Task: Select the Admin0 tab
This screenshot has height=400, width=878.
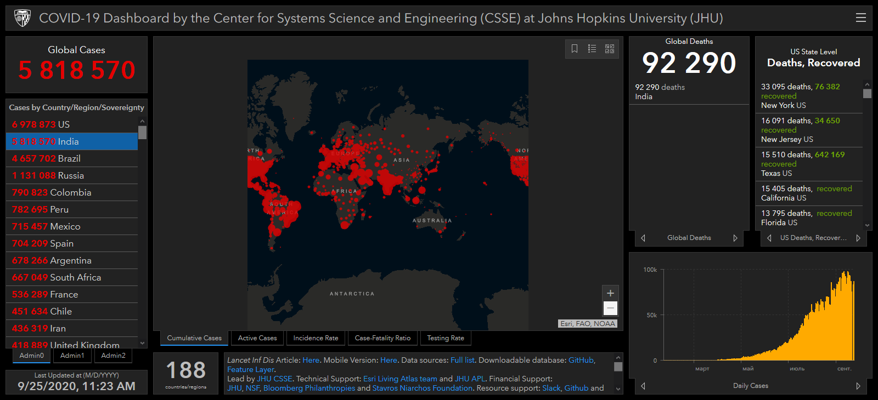Action: 32,356
